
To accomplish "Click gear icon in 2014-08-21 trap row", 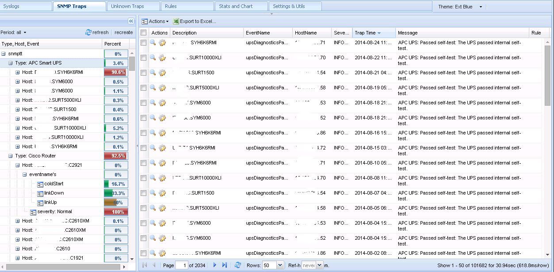I will point(162,73).
